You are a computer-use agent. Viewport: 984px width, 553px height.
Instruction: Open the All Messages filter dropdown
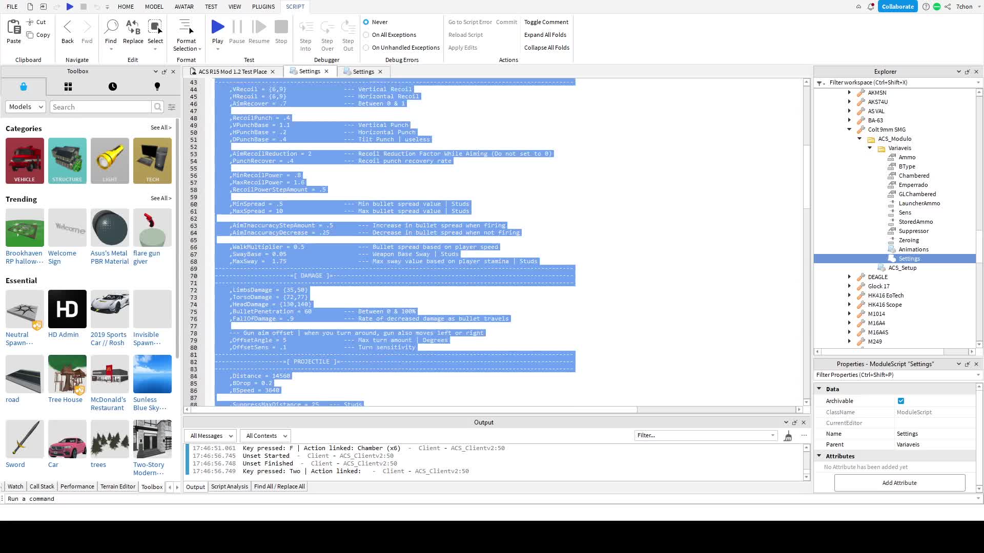pyautogui.click(x=211, y=436)
